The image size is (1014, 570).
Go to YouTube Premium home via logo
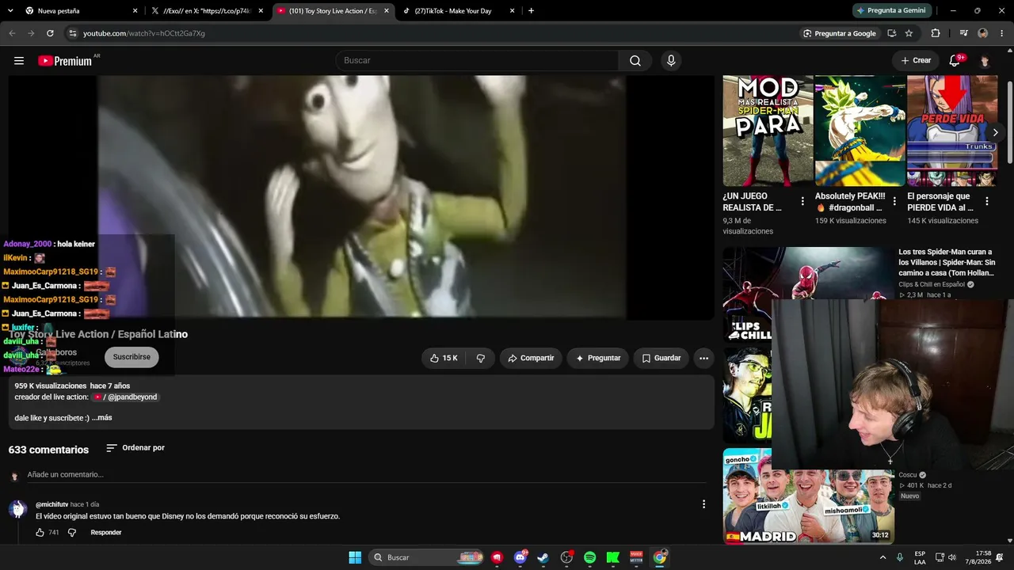click(65, 61)
